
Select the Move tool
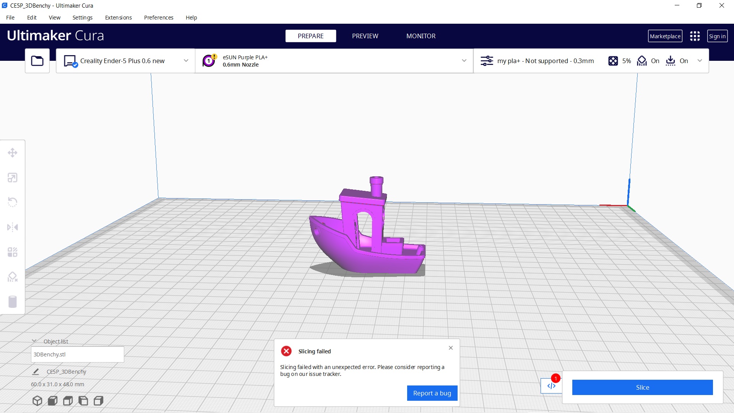tap(13, 153)
